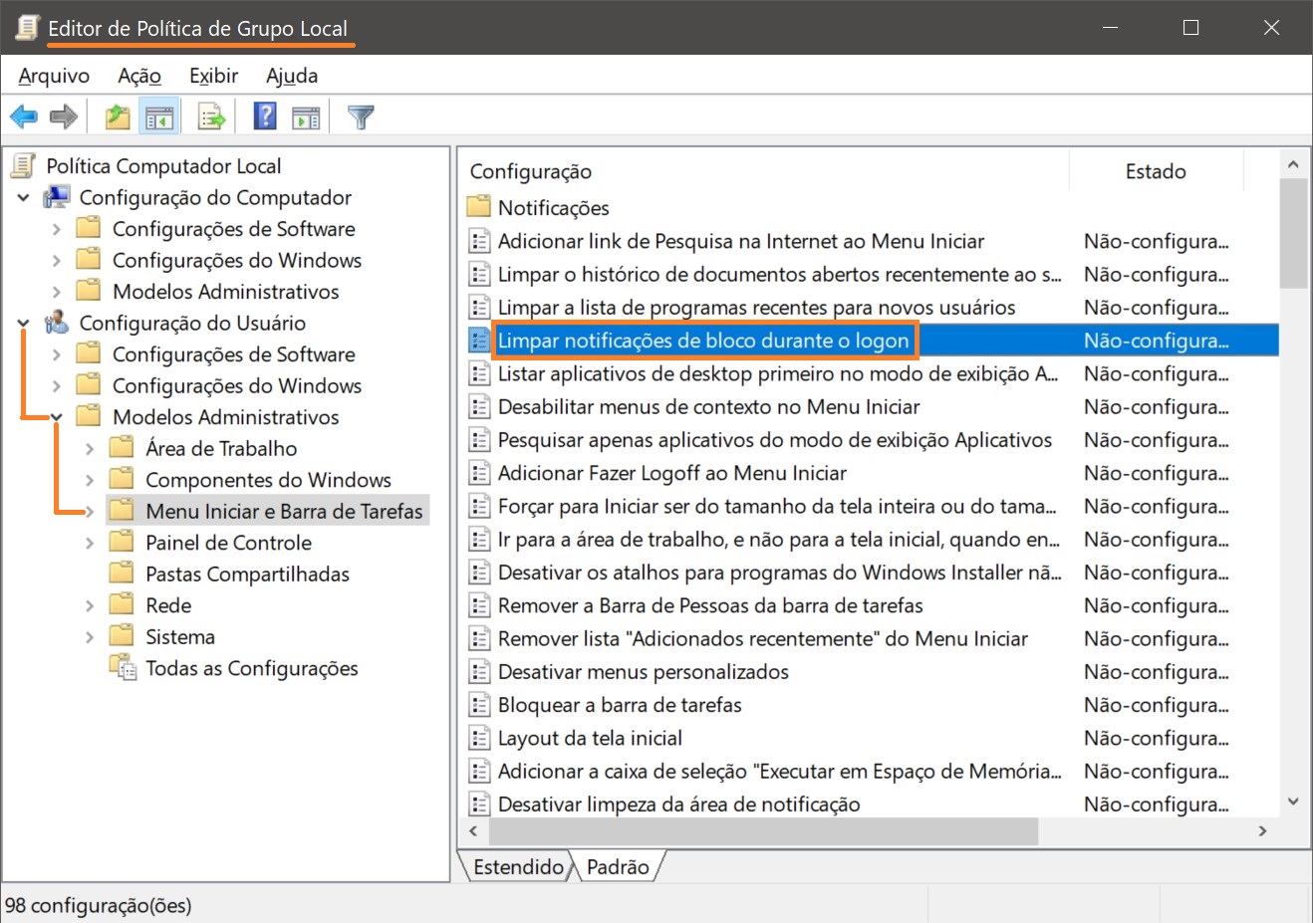Expand the Área de Trabalho folder
Viewport: 1313px width, 923px height.
(90, 449)
